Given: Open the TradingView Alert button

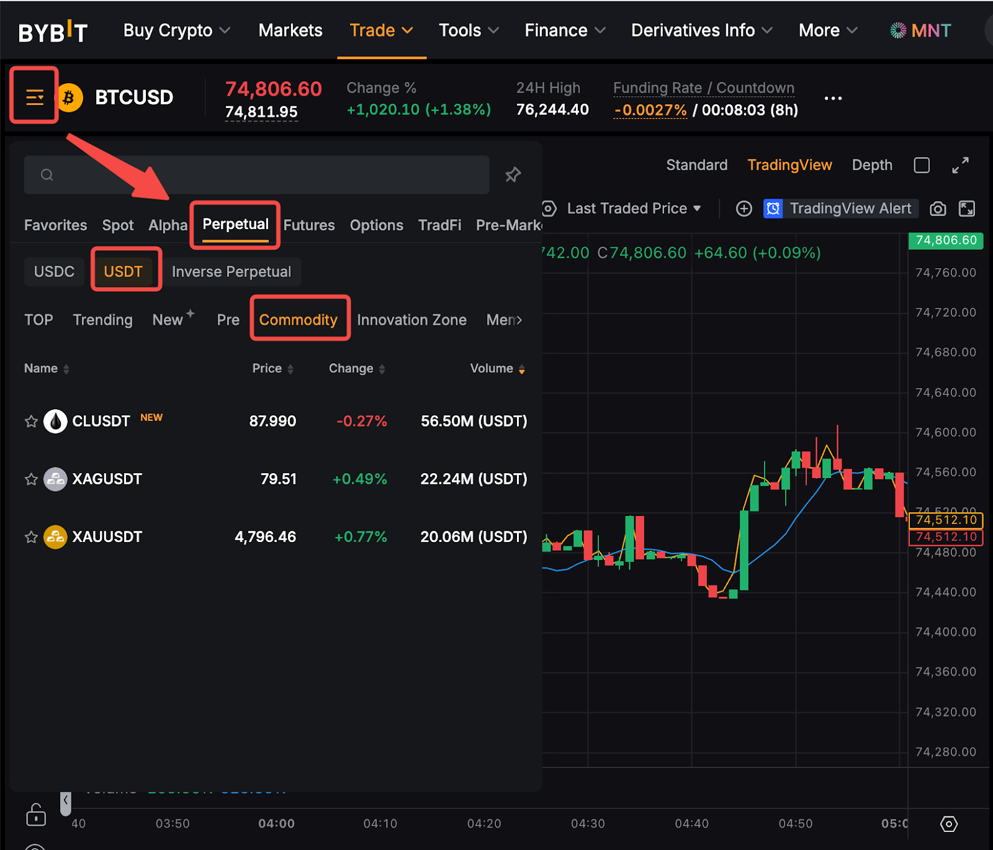Looking at the screenshot, I should point(838,209).
